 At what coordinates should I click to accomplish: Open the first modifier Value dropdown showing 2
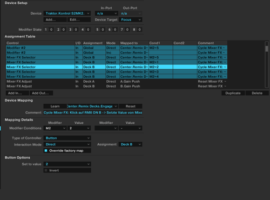click(79, 128)
